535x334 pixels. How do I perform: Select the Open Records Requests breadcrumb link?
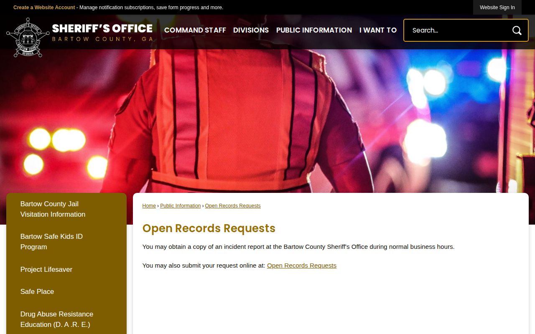(x=233, y=206)
